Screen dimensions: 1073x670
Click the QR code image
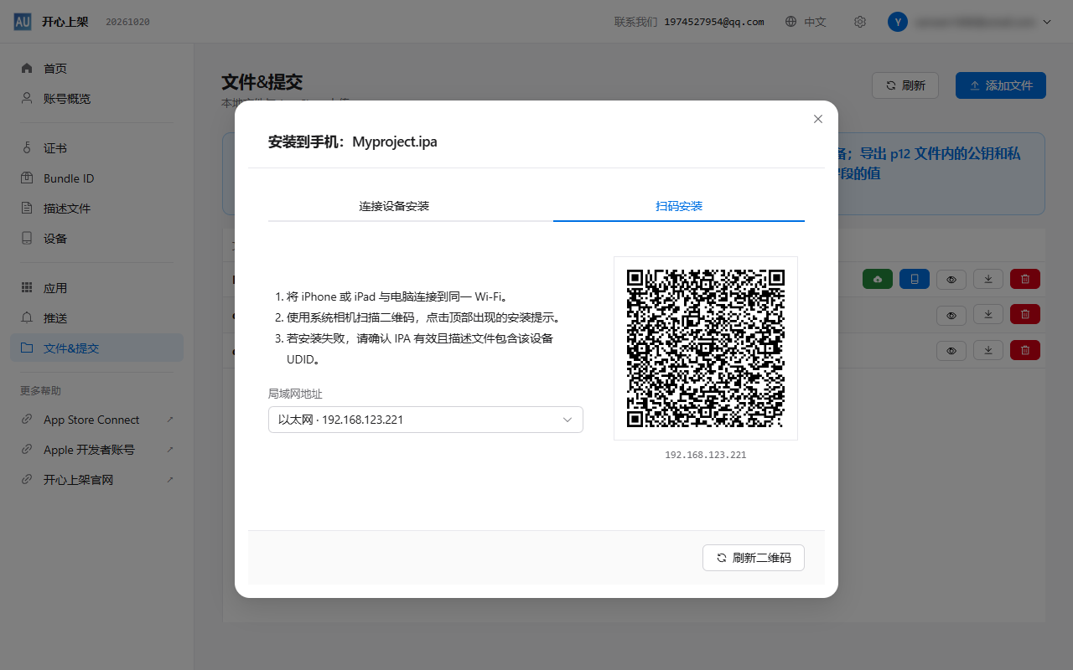(706, 348)
